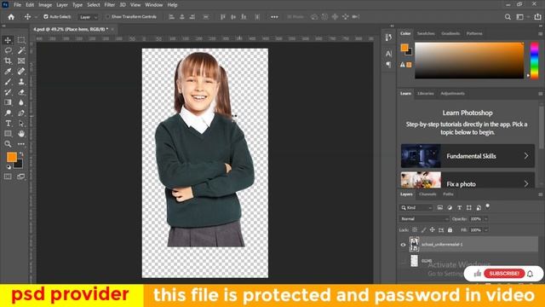Open the Image menu
The height and width of the screenshot is (307, 545).
pyautogui.click(x=45, y=5)
